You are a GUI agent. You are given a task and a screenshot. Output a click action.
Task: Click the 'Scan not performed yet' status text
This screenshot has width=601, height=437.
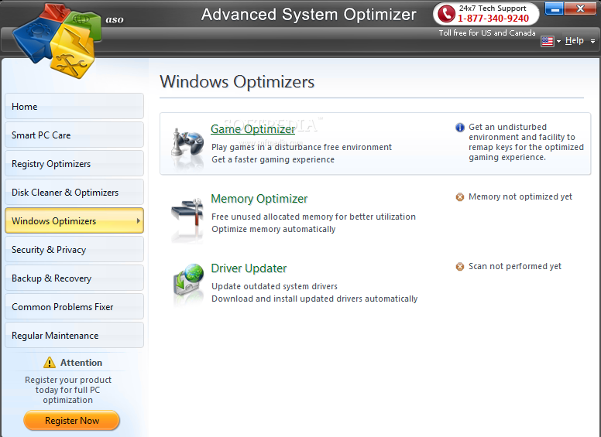[x=515, y=266]
